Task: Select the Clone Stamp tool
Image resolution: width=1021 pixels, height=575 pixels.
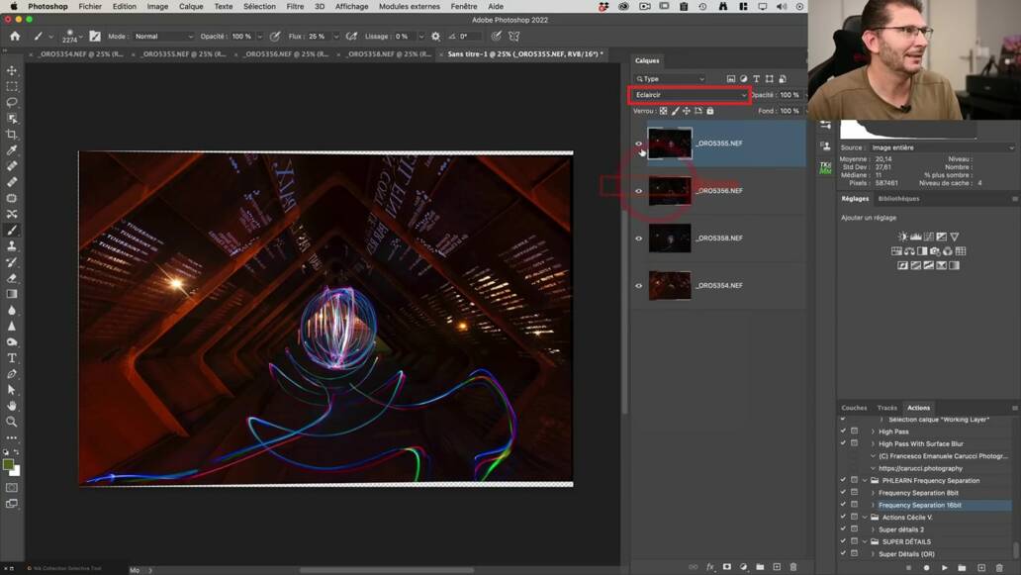Action: pyautogui.click(x=13, y=246)
